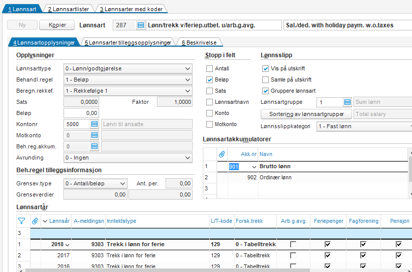Open the 3 Lønnsarter med koder tab
The width and height of the screenshot is (412, 272).
[x=131, y=9]
